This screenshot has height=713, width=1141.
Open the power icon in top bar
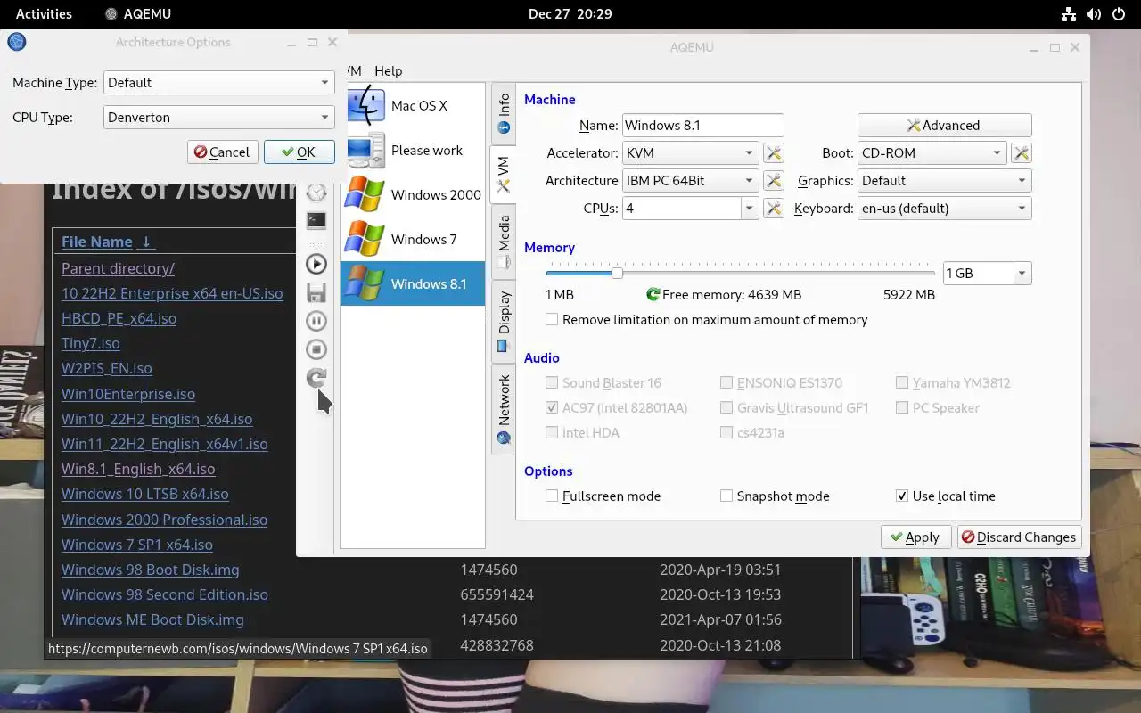coord(1119,13)
